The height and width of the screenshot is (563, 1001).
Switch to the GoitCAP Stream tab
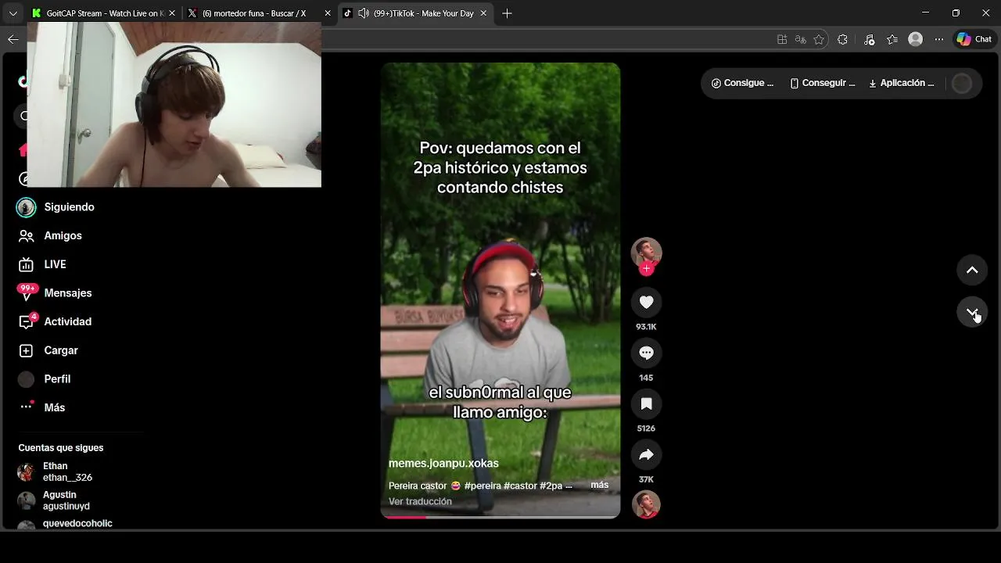click(x=104, y=13)
